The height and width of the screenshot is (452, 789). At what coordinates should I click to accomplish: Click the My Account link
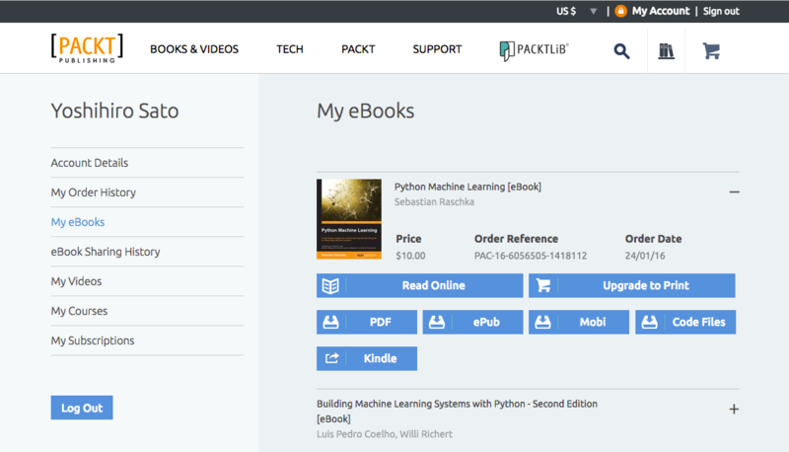[661, 11]
